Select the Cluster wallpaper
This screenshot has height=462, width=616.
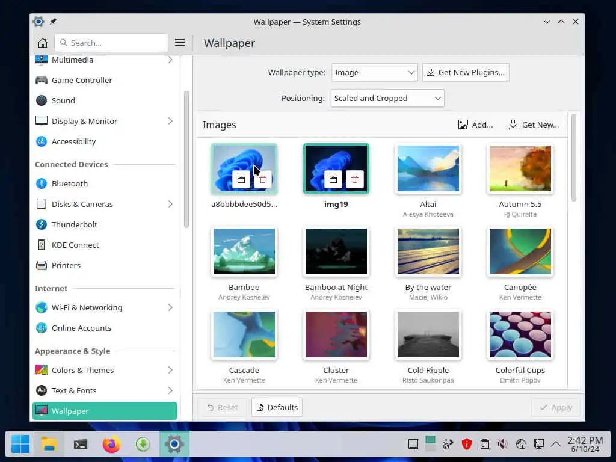click(336, 334)
